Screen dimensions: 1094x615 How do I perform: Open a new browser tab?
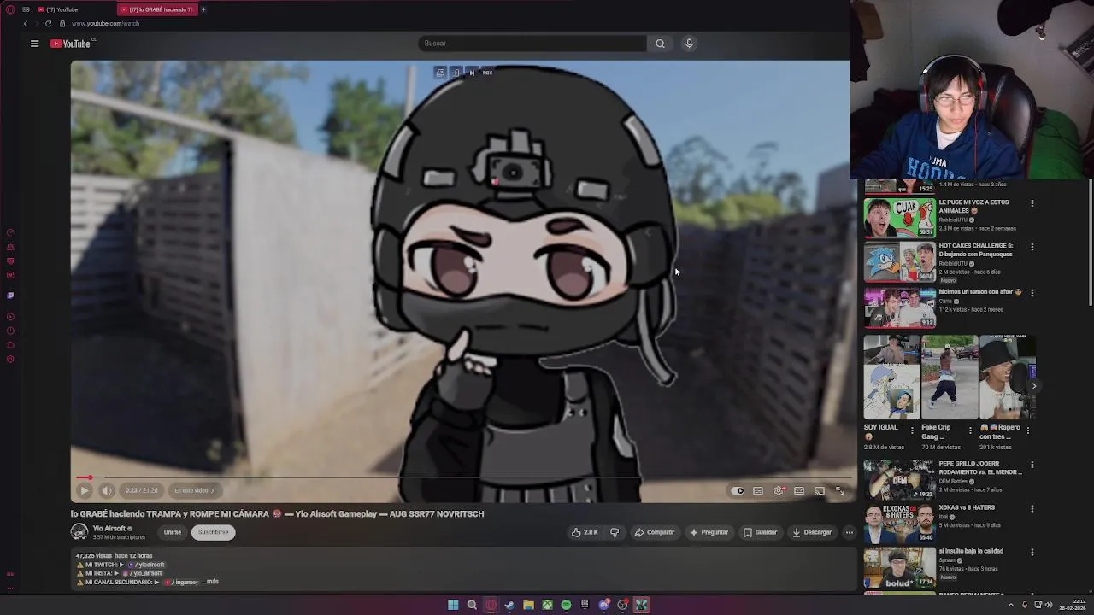[203, 9]
